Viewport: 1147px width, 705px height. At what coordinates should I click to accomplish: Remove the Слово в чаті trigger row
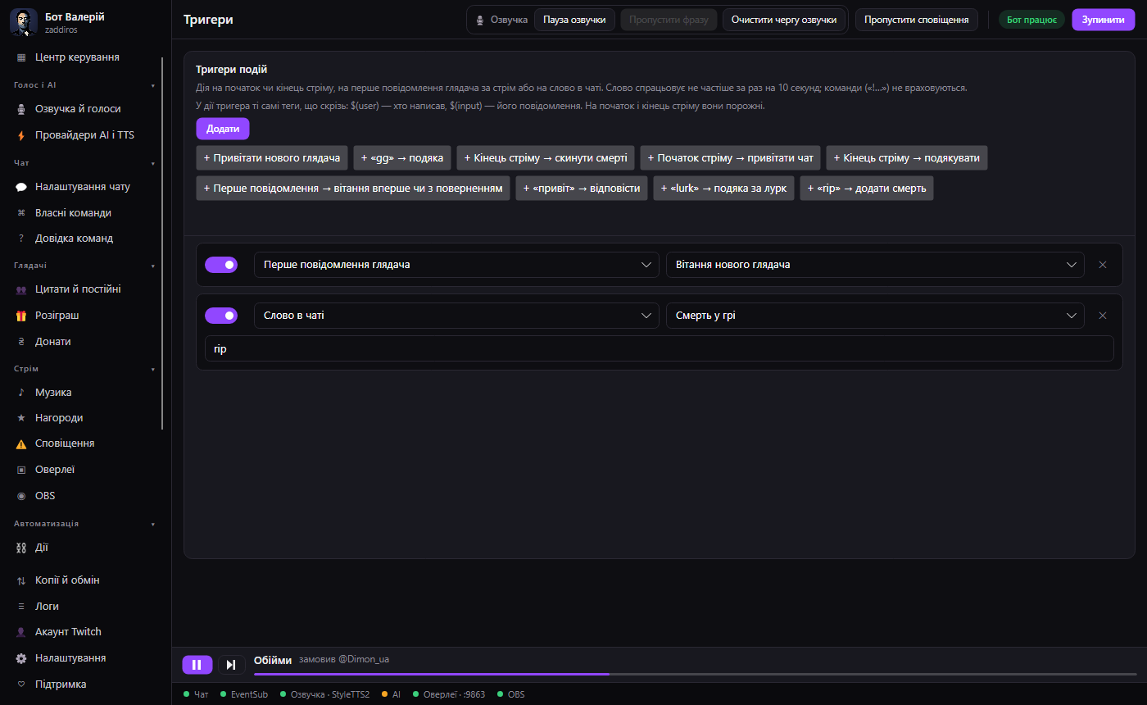(1103, 316)
